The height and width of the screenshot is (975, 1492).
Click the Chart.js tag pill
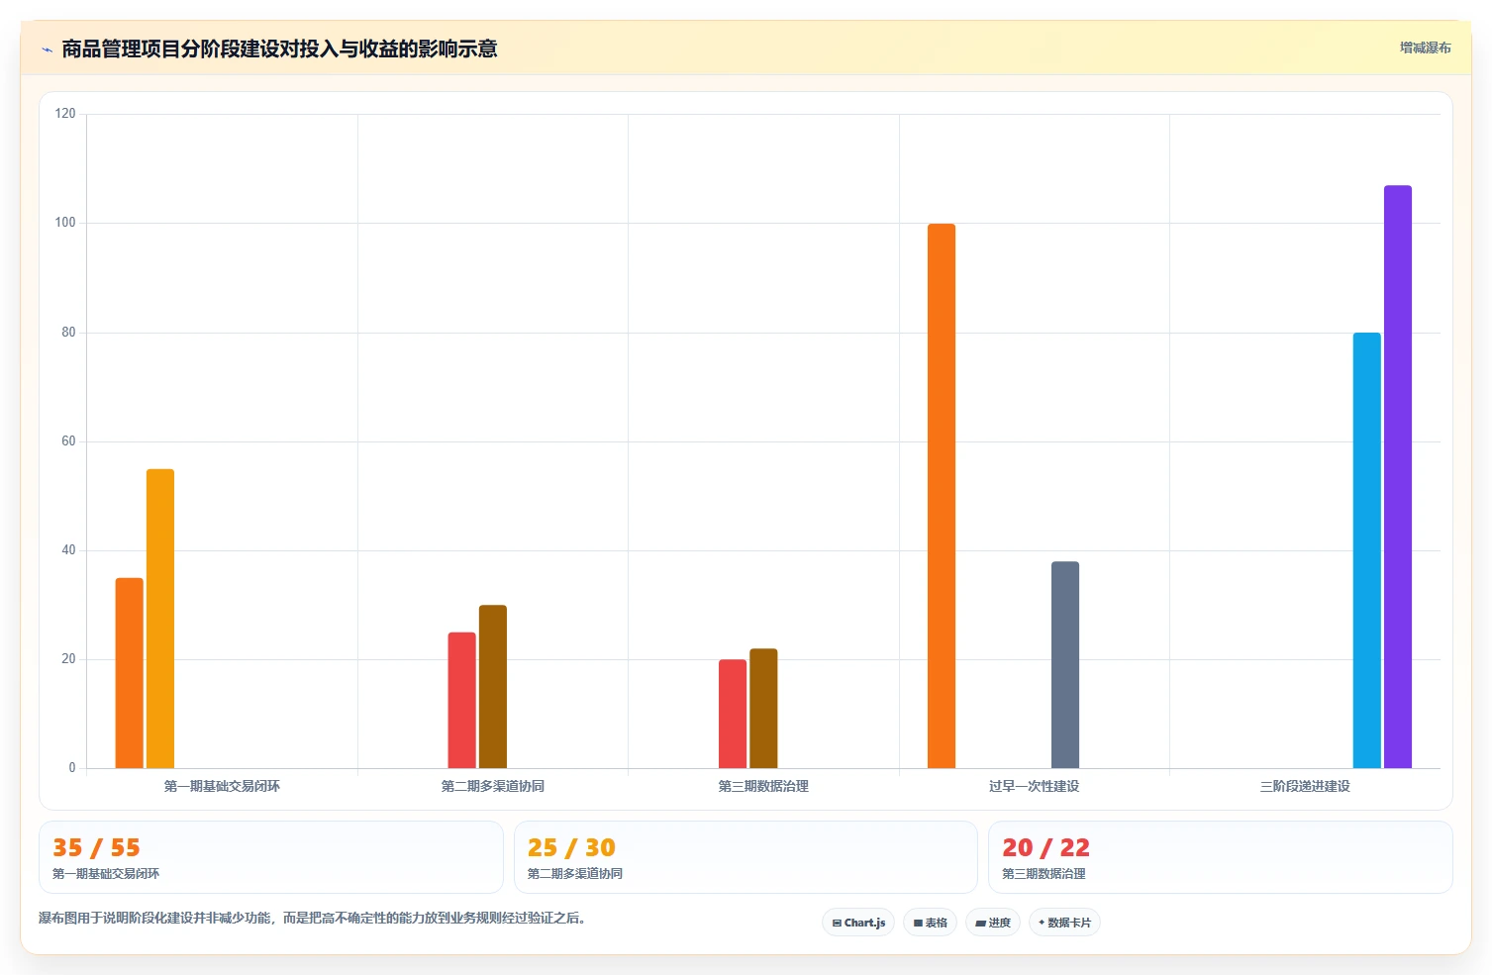(x=858, y=923)
